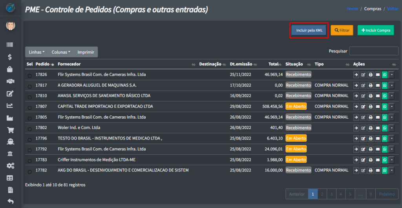402x208 pixels.
Task: Go to page 2 of results
Action: pos(322,194)
